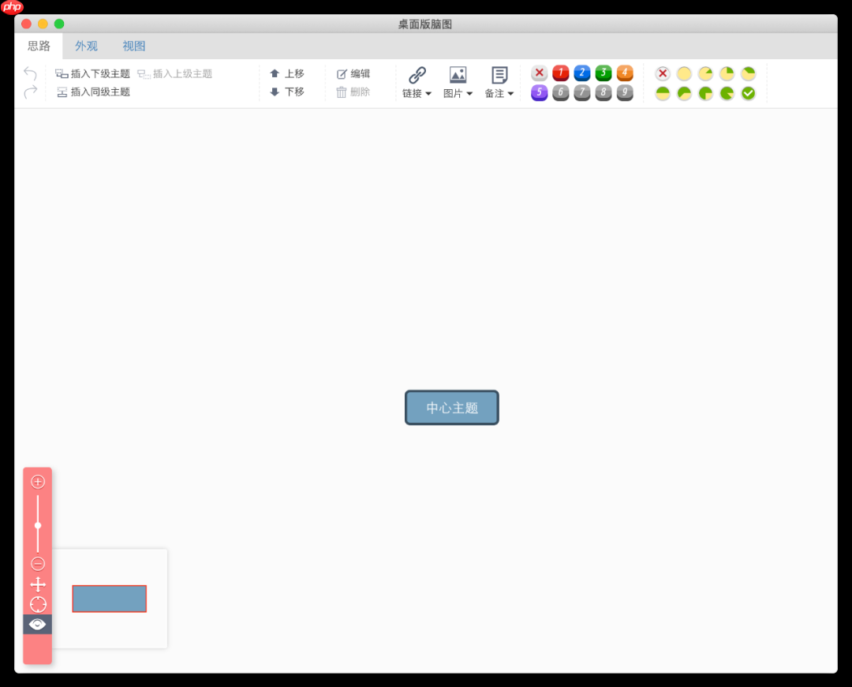Image resolution: width=852 pixels, height=687 pixels.
Task: Open the 链接 dropdown arrow
Action: click(428, 94)
